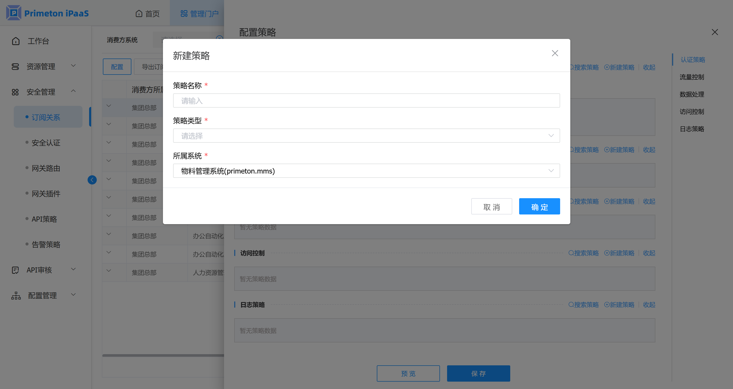Click the 安全管理 grid icon
The width and height of the screenshot is (733, 389).
(15, 92)
